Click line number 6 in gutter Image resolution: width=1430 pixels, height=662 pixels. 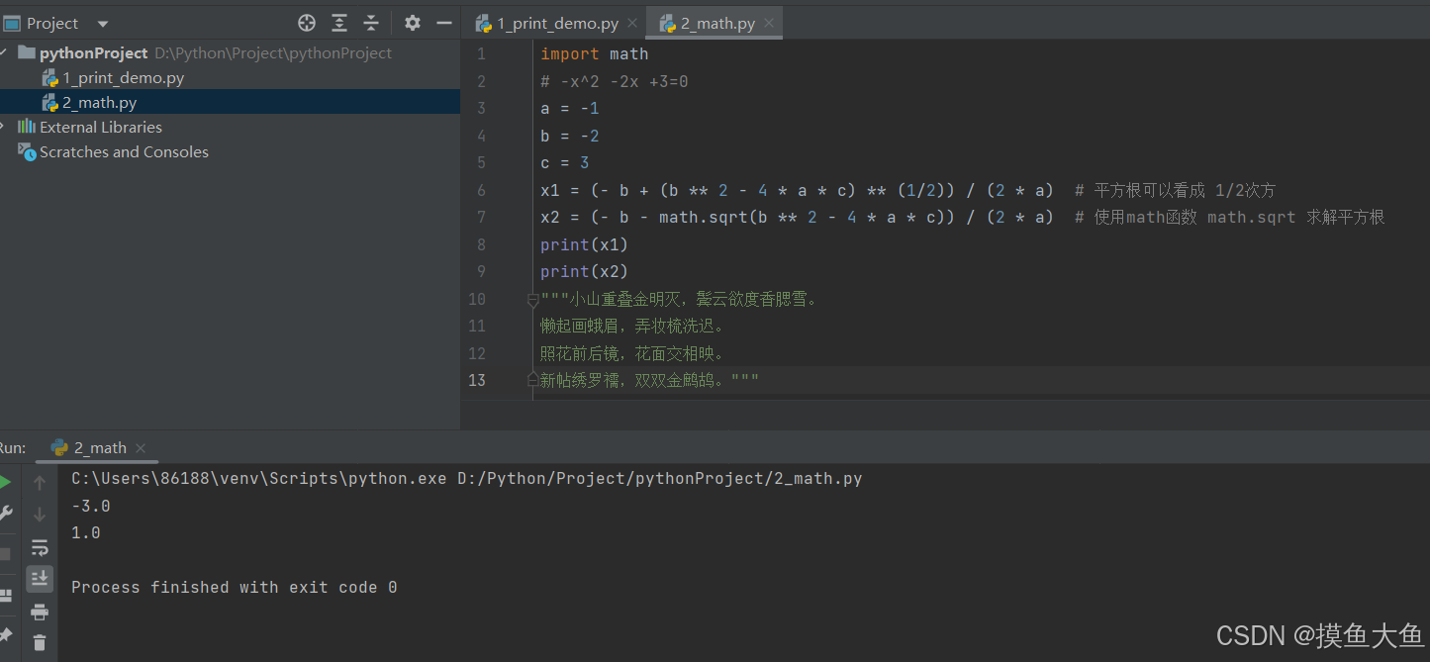coord(481,190)
